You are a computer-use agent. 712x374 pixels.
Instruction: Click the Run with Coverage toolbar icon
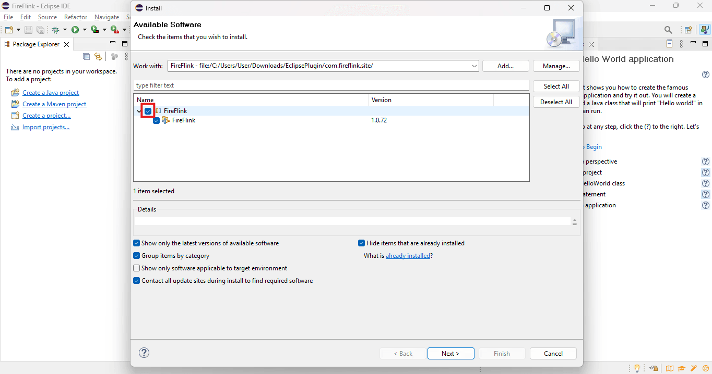tap(94, 30)
